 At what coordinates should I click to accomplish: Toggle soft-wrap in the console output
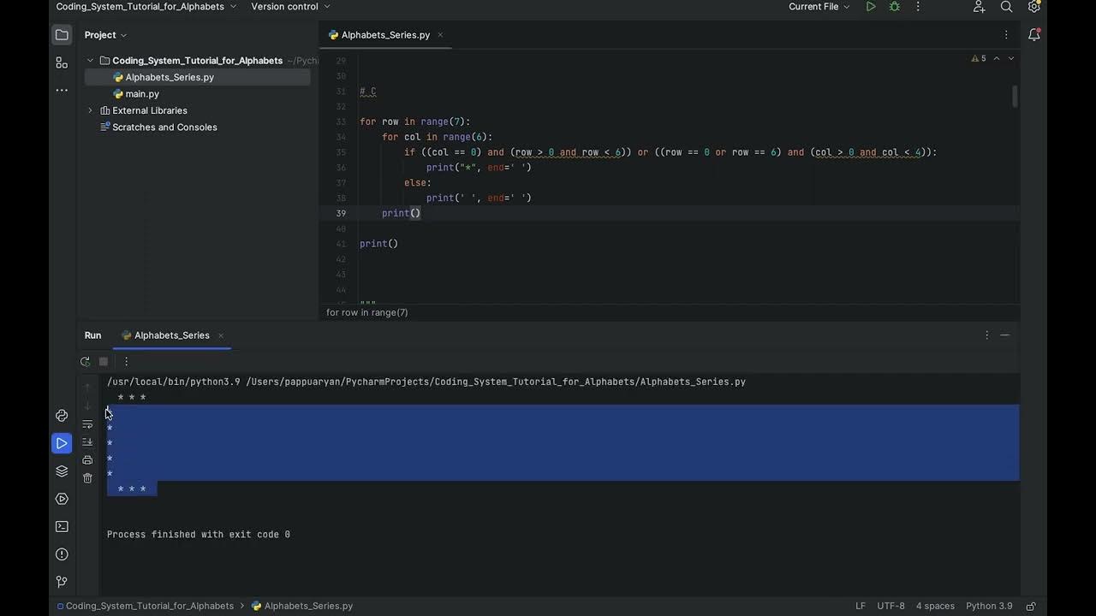click(x=87, y=424)
